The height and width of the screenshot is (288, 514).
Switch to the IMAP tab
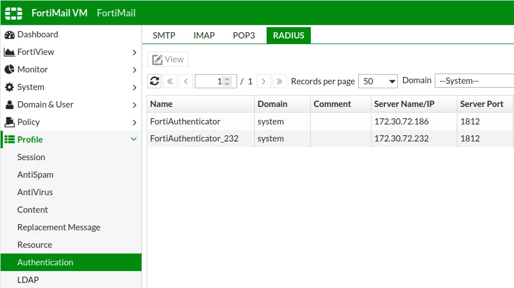[x=204, y=36]
